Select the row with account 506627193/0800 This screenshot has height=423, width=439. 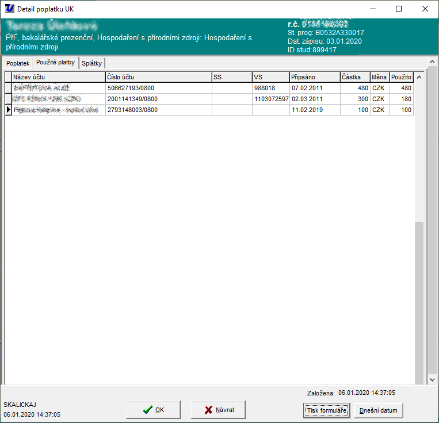[158, 89]
